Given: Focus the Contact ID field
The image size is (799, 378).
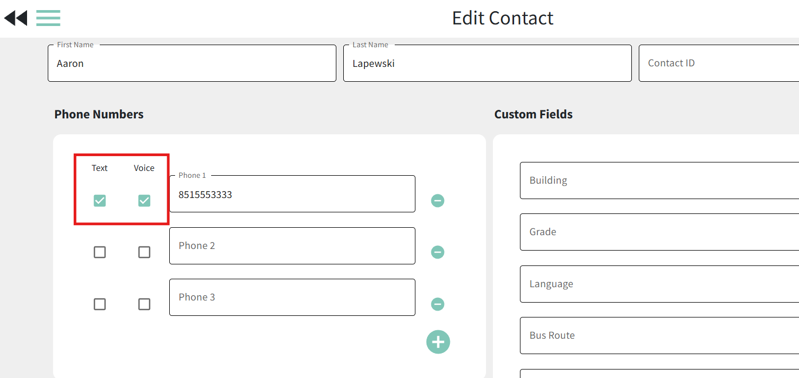Looking at the screenshot, I should (x=718, y=64).
